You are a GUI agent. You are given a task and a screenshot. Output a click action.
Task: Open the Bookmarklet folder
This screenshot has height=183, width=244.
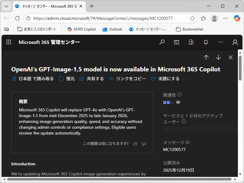pos(189,29)
